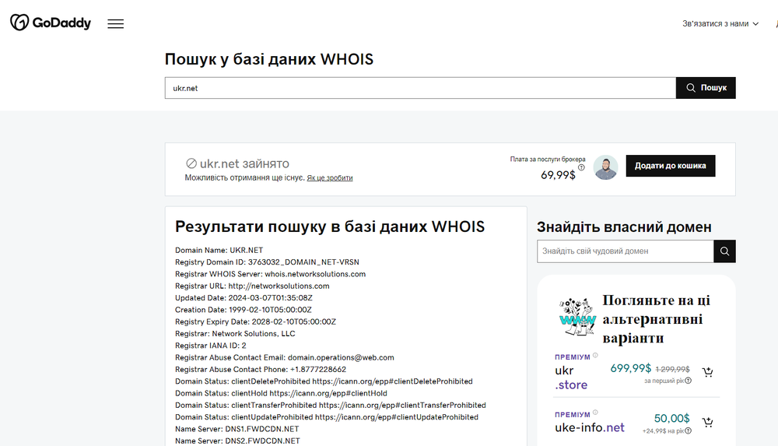Click the Знайдіть власний домен heading
778x446 pixels.
pos(624,227)
